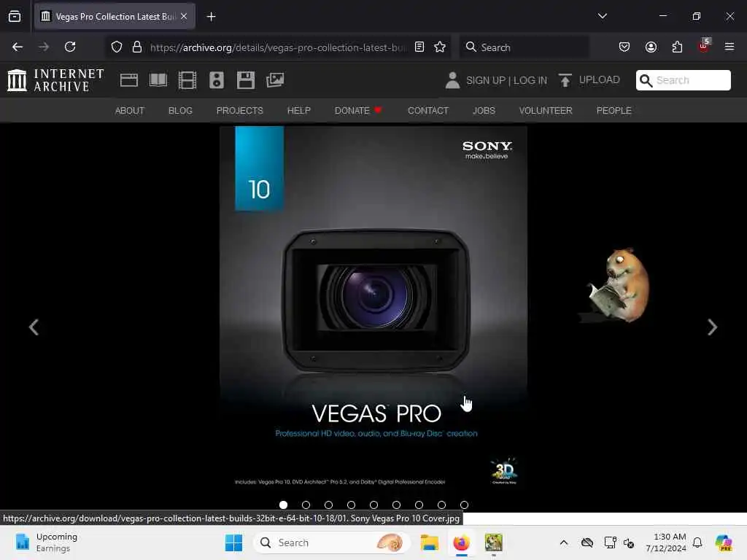
Task: Open the Audio speaker icon
Action: pos(216,80)
